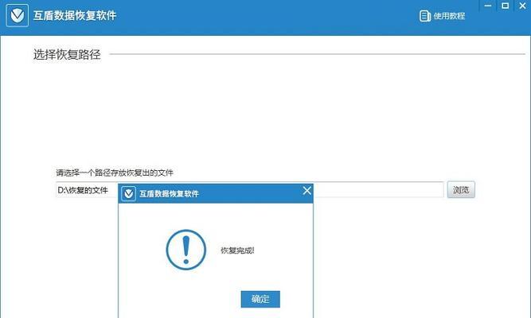Click the exclamation mark info icon

pos(186,250)
